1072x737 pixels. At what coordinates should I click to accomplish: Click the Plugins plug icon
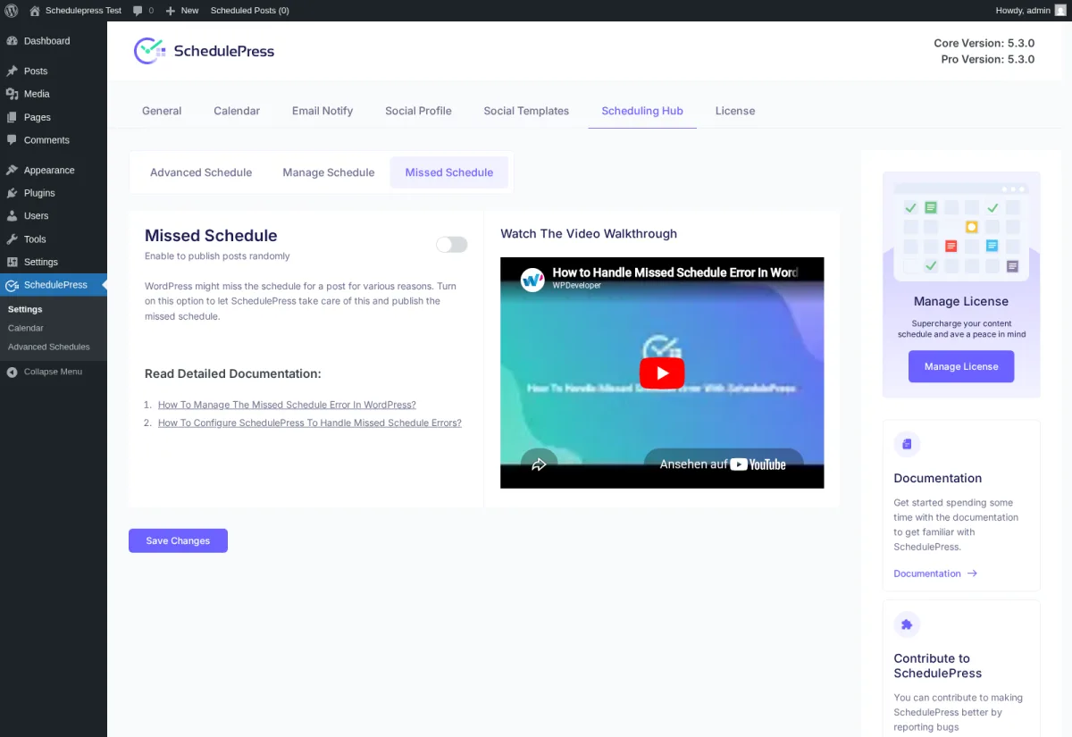(12, 193)
